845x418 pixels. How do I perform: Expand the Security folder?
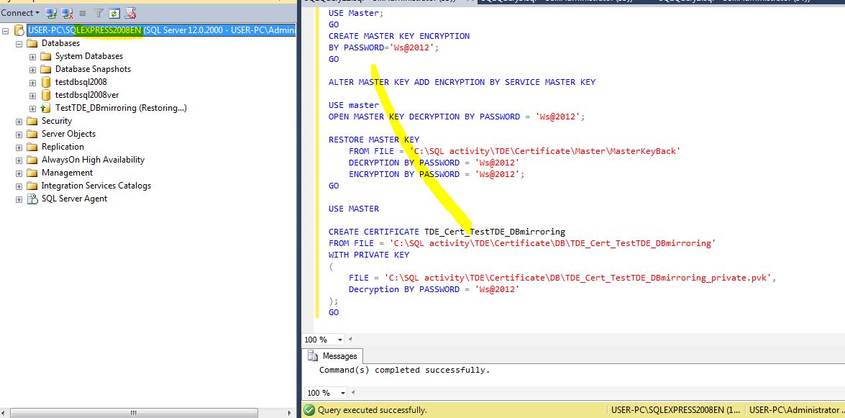pos(18,120)
